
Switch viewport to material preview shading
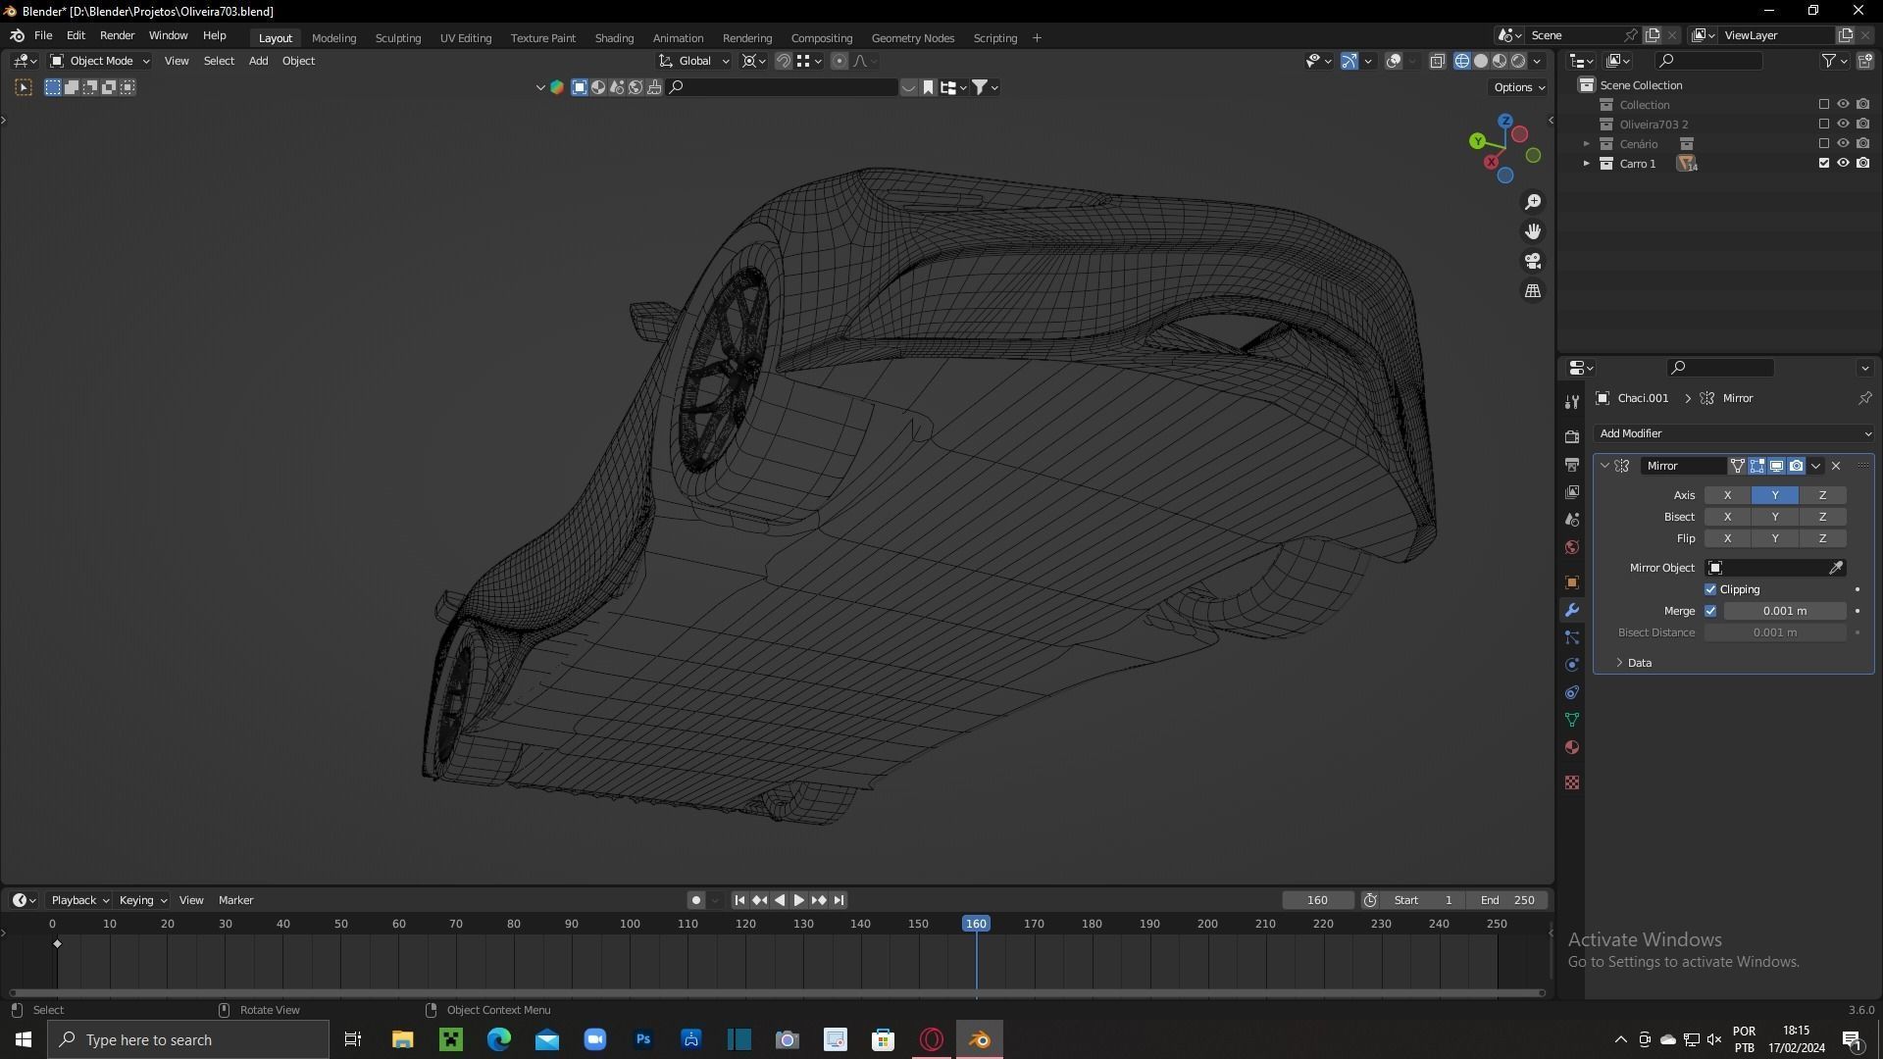click(1500, 61)
